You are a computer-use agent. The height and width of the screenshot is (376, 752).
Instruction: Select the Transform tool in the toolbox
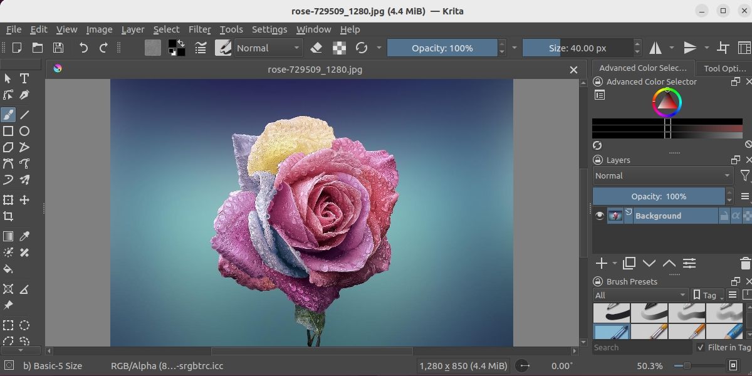pyautogui.click(x=9, y=201)
